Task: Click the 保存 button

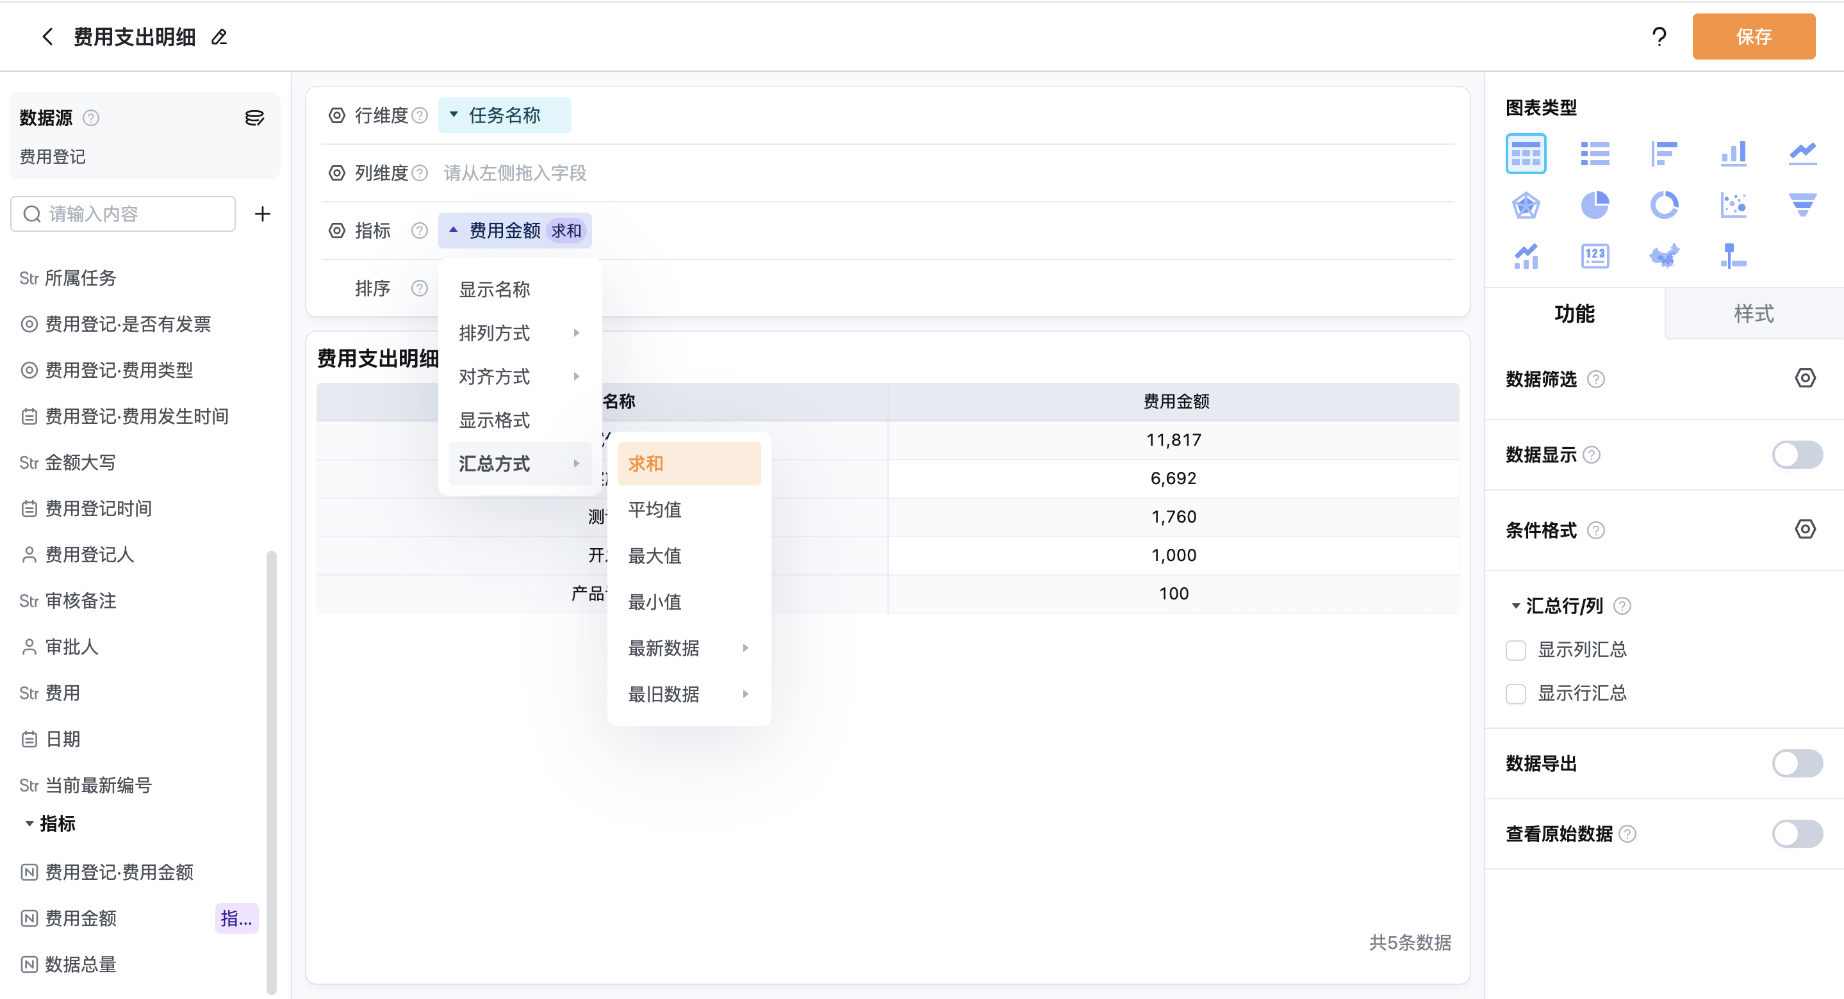Action: click(1753, 37)
